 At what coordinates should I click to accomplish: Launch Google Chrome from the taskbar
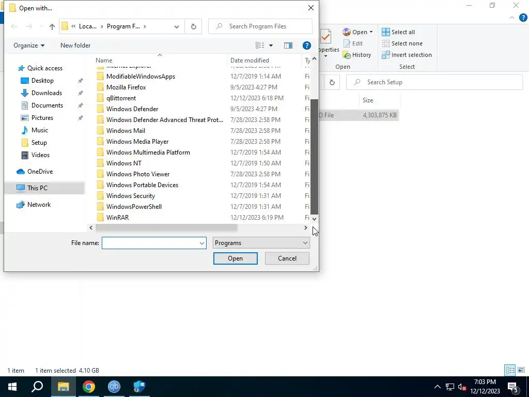coord(89,387)
